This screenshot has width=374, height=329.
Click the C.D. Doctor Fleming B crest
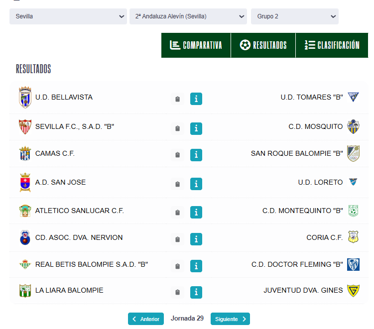tap(353, 265)
